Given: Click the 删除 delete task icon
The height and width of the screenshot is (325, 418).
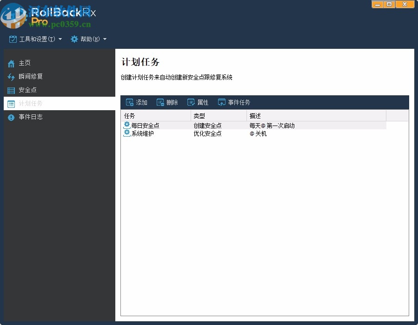Looking at the screenshot, I should click(160, 102).
